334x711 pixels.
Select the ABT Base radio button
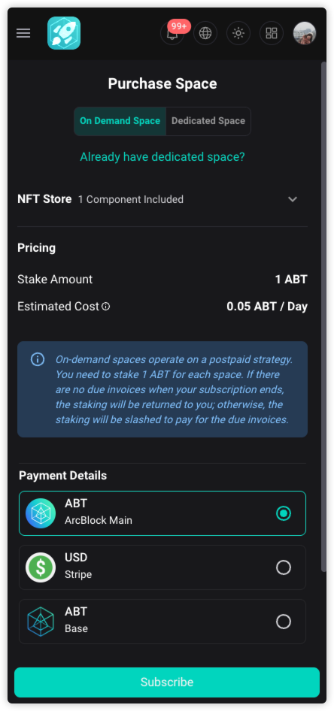pos(284,622)
